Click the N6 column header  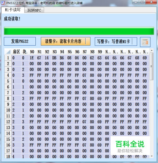point(77,52)
